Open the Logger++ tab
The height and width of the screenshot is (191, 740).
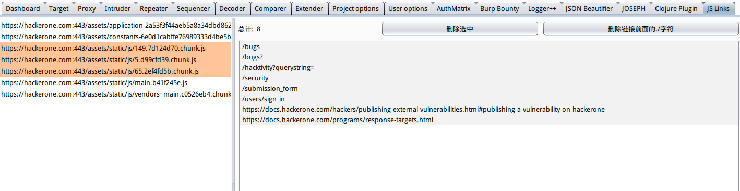(542, 8)
